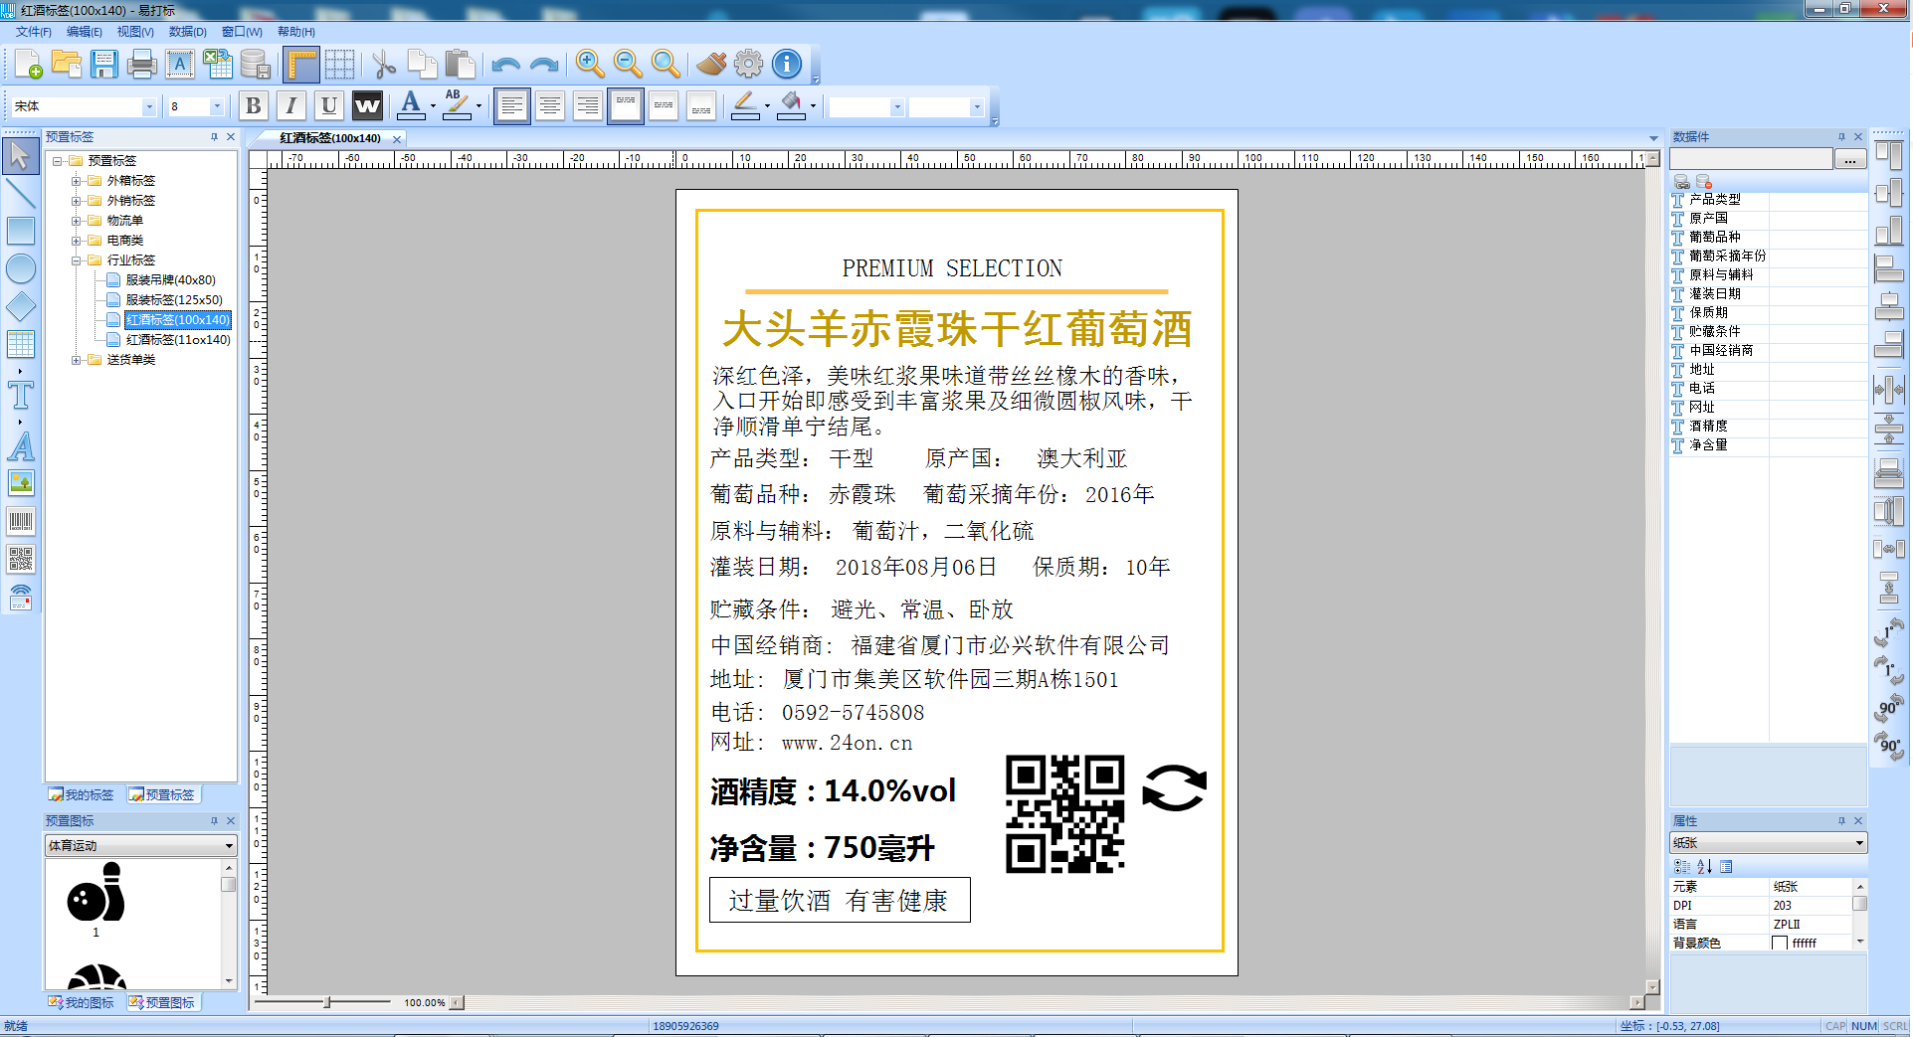Pick the rectangle shape tool
Screen dimensions: 1913x1037
(20, 231)
